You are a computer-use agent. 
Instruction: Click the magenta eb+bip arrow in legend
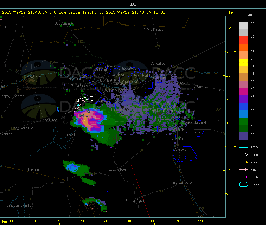[244, 177]
